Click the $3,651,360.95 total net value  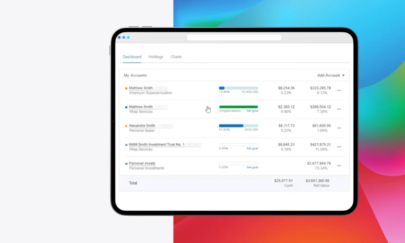click(x=317, y=181)
